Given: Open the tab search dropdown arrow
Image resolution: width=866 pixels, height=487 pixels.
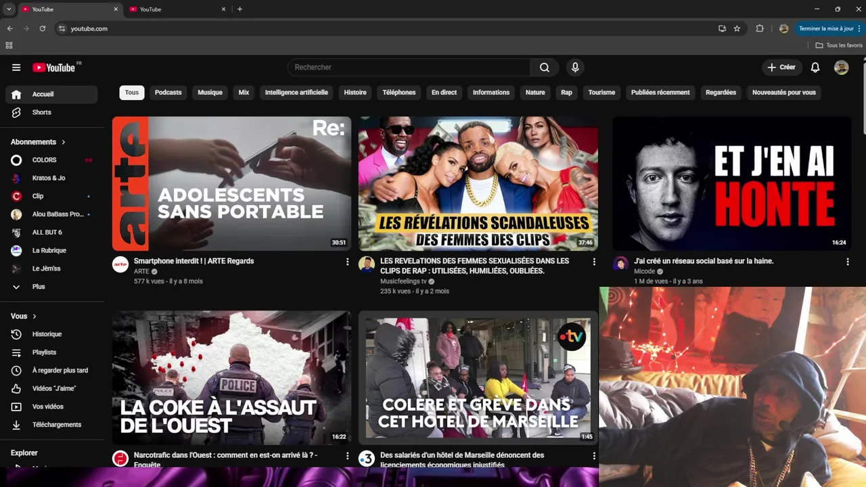Looking at the screenshot, I should [x=9, y=9].
